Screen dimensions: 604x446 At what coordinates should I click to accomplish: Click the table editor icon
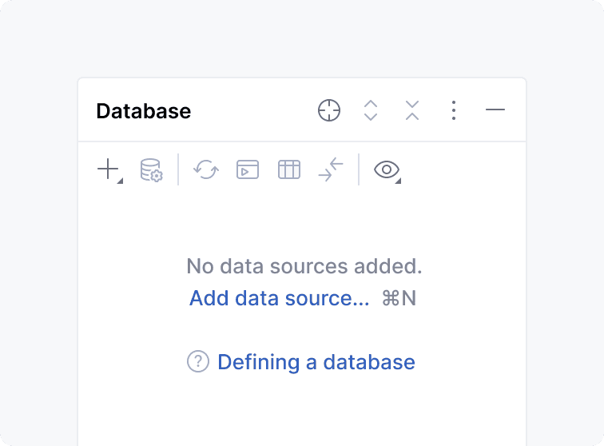[x=289, y=169]
